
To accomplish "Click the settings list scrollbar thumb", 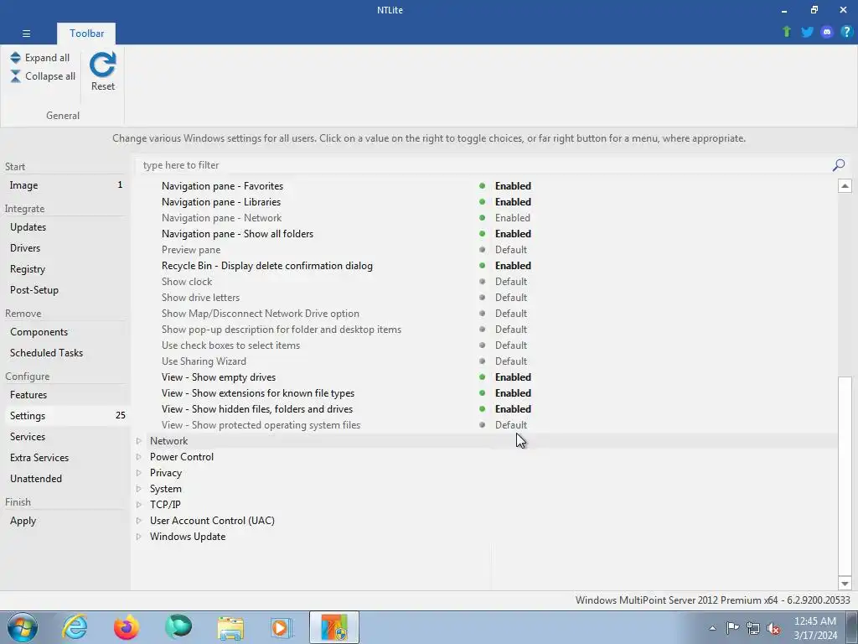I will click(x=845, y=475).
